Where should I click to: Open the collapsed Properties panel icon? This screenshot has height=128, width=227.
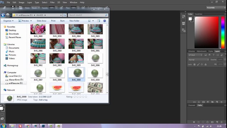[184, 23]
